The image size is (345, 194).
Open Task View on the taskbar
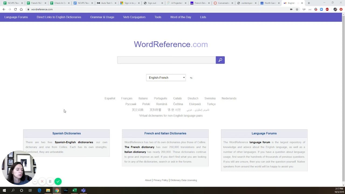(30, 190)
